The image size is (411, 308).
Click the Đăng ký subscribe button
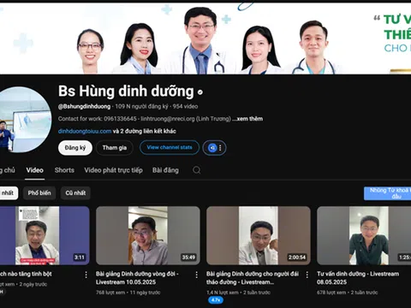coord(75,148)
